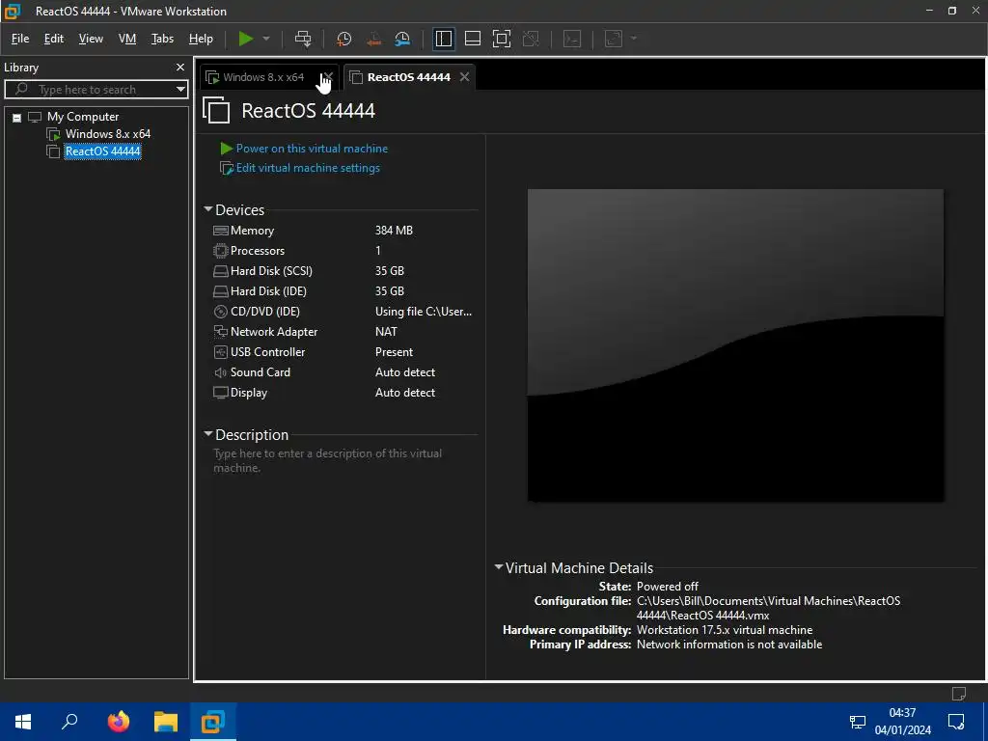Click the 384 MB memory value
This screenshot has width=988, height=741.
(394, 231)
